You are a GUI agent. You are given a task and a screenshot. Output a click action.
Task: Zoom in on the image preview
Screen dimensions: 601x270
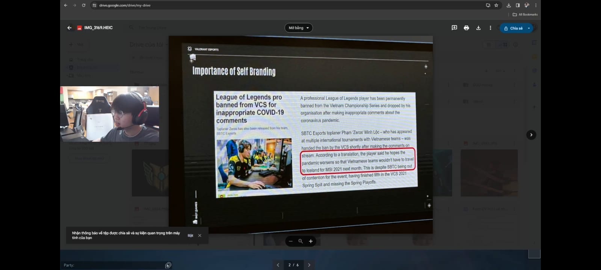(x=311, y=241)
